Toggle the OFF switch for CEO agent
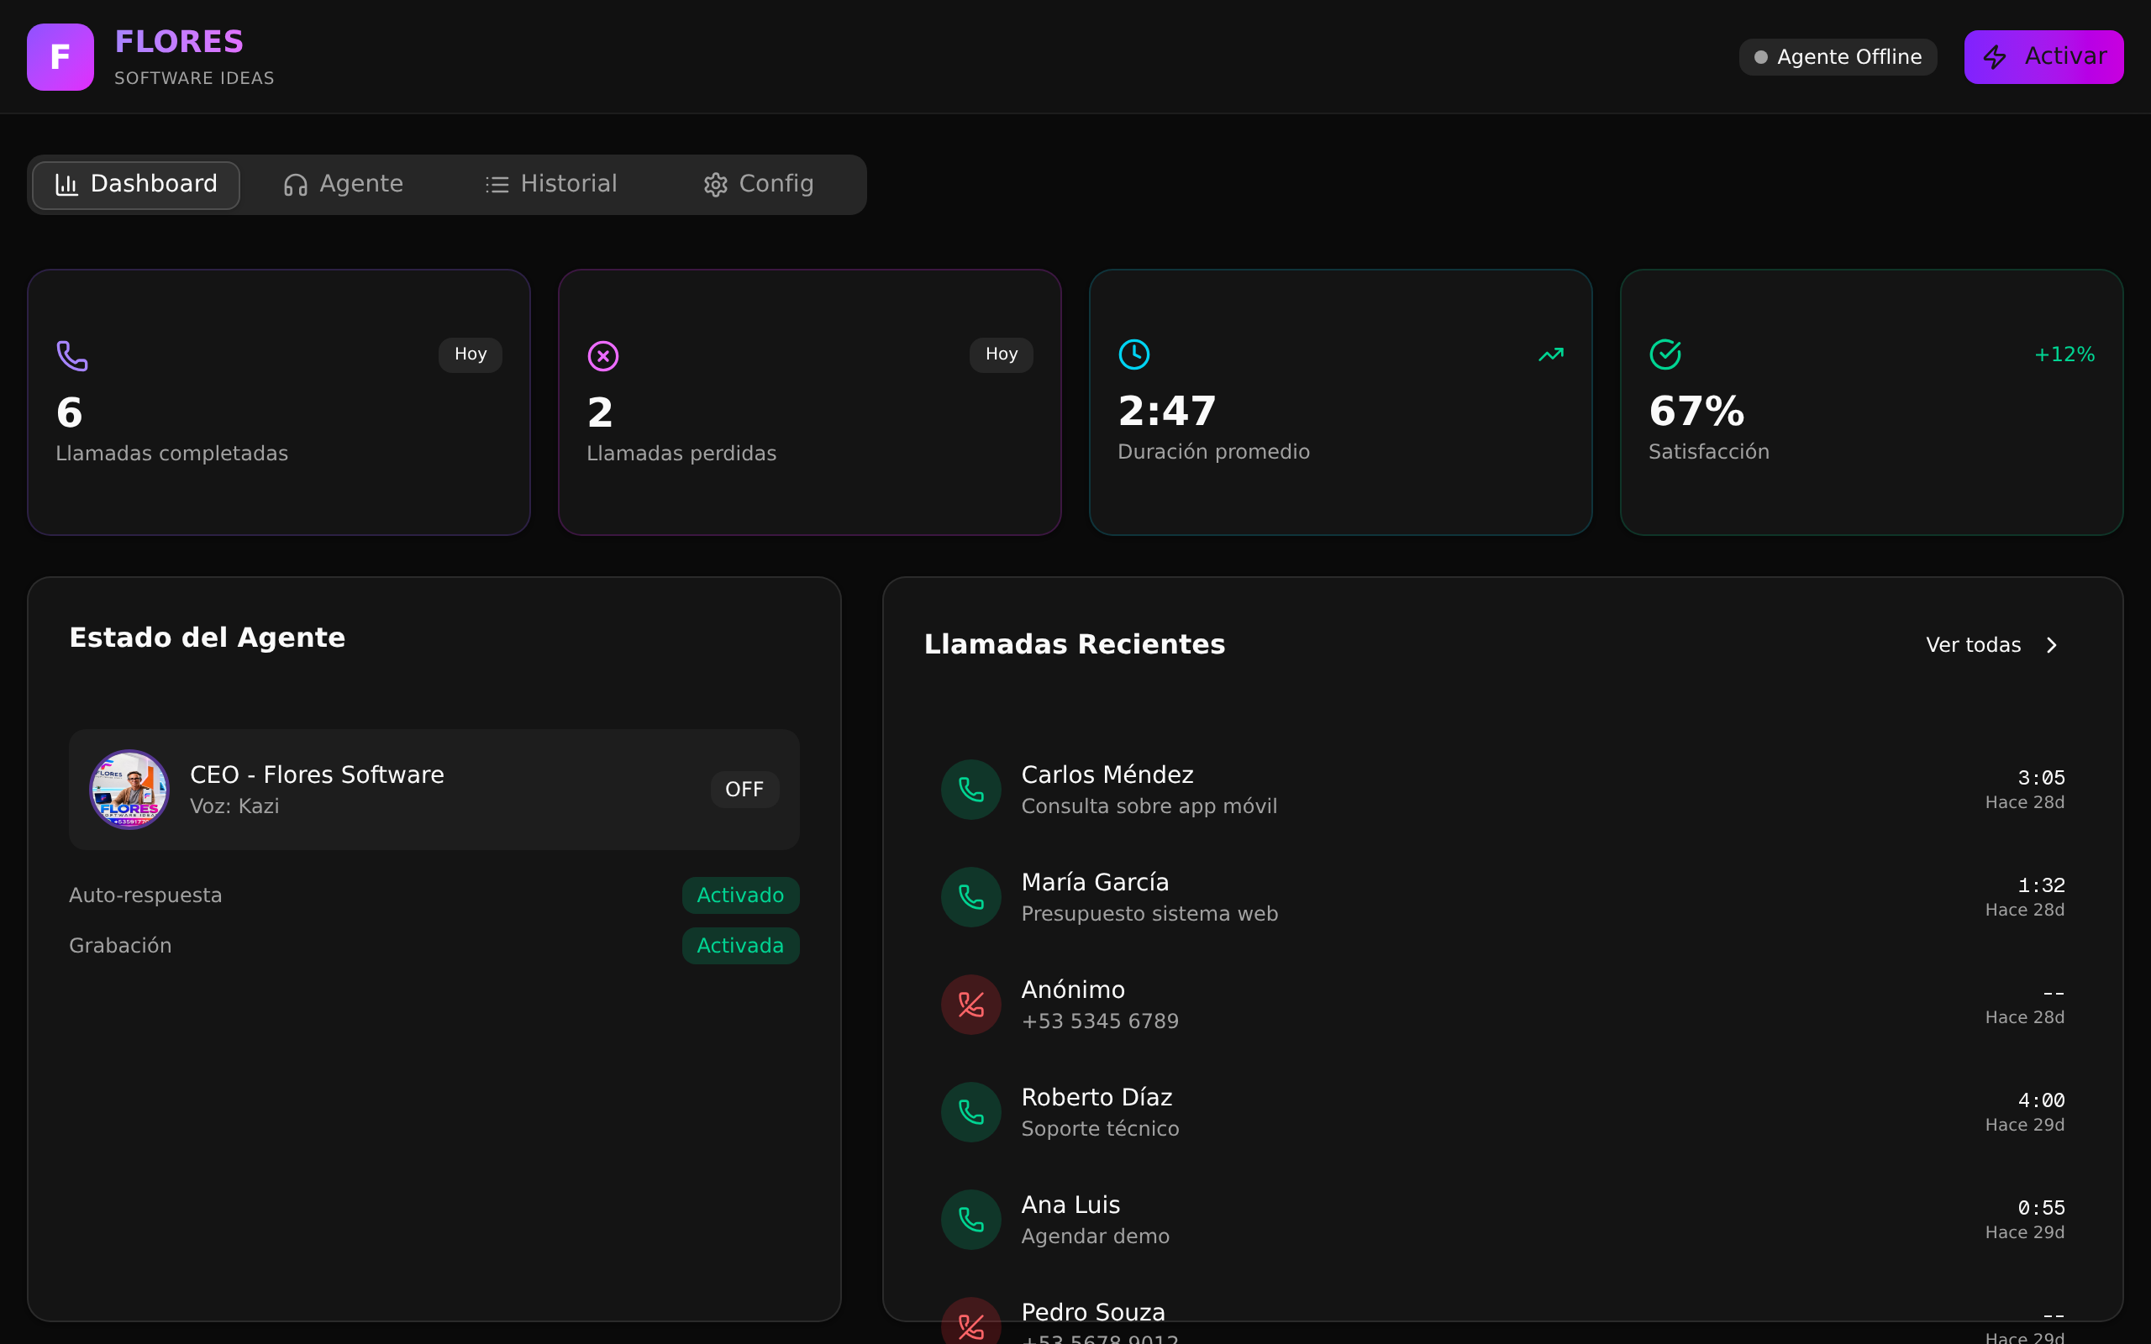This screenshot has width=2151, height=1344. point(744,790)
